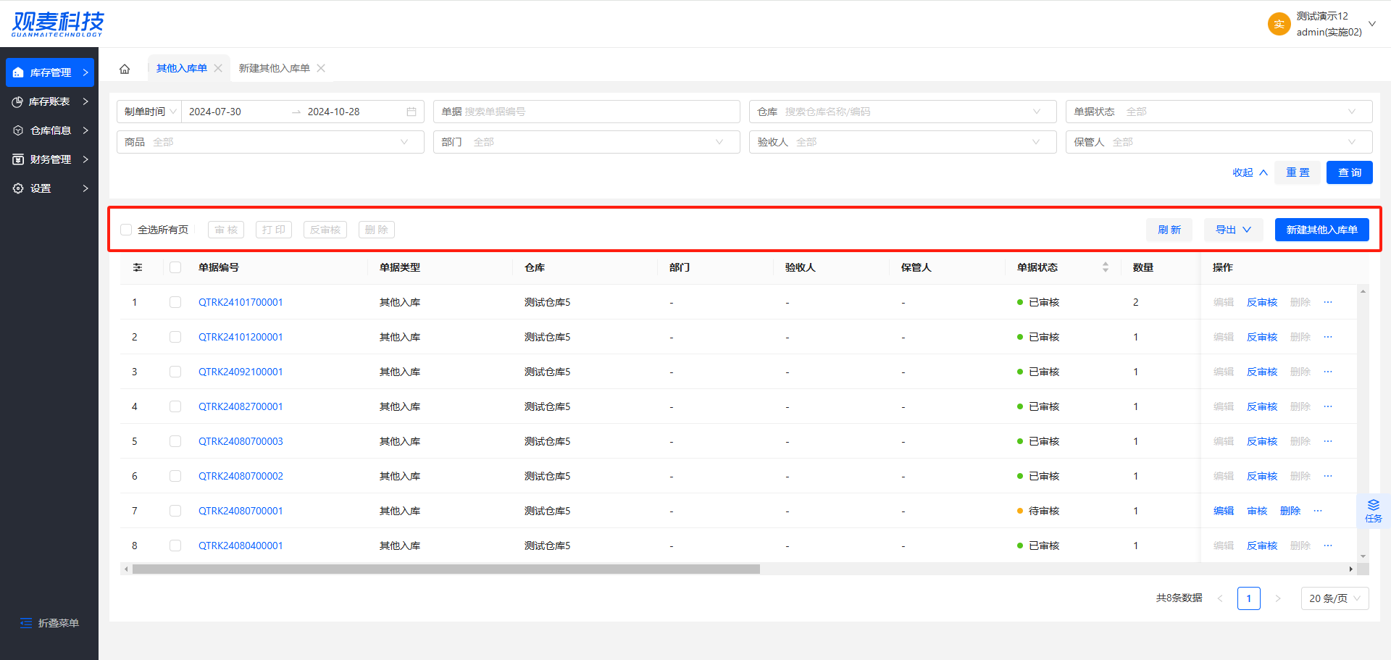Expand the 仓库信息 menu
The height and width of the screenshot is (660, 1391).
tap(50, 130)
